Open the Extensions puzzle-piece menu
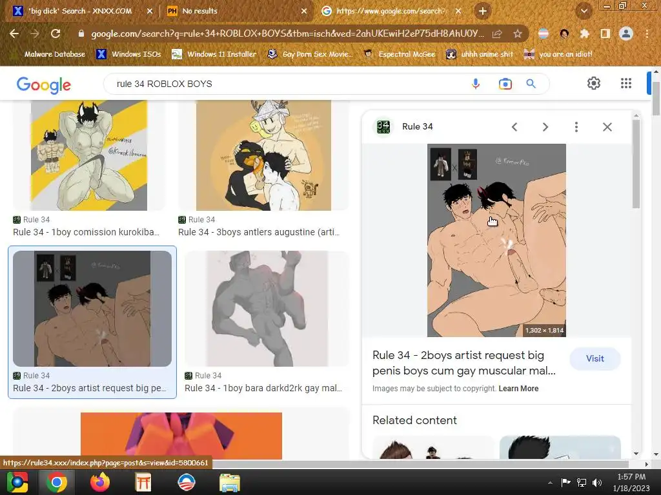Image resolution: width=661 pixels, height=495 pixels. (x=585, y=34)
